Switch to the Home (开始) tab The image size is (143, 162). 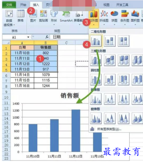tap(23, 5)
